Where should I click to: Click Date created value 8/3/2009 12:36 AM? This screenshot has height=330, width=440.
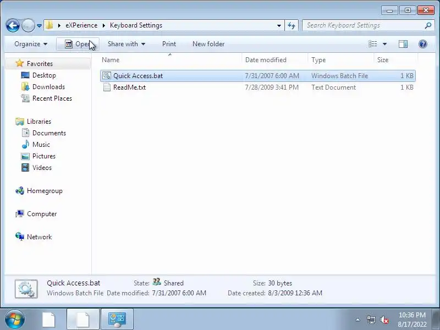(295, 293)
